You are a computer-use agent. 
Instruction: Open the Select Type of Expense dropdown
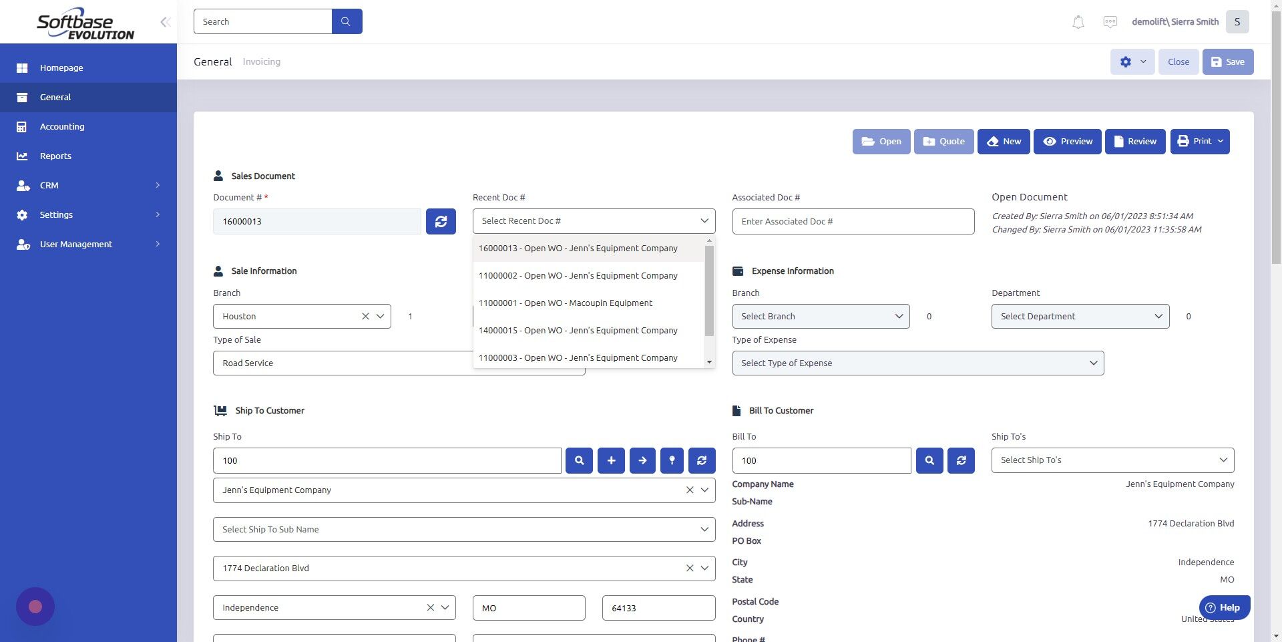917,363
